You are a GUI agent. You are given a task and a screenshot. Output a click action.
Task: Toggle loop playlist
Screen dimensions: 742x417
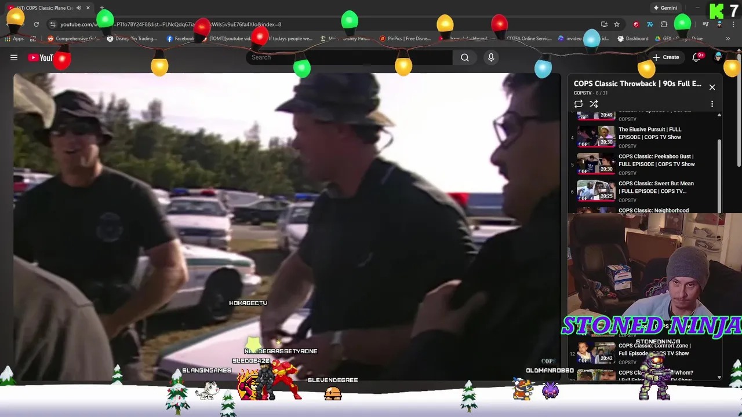click(x=579, y=104)
